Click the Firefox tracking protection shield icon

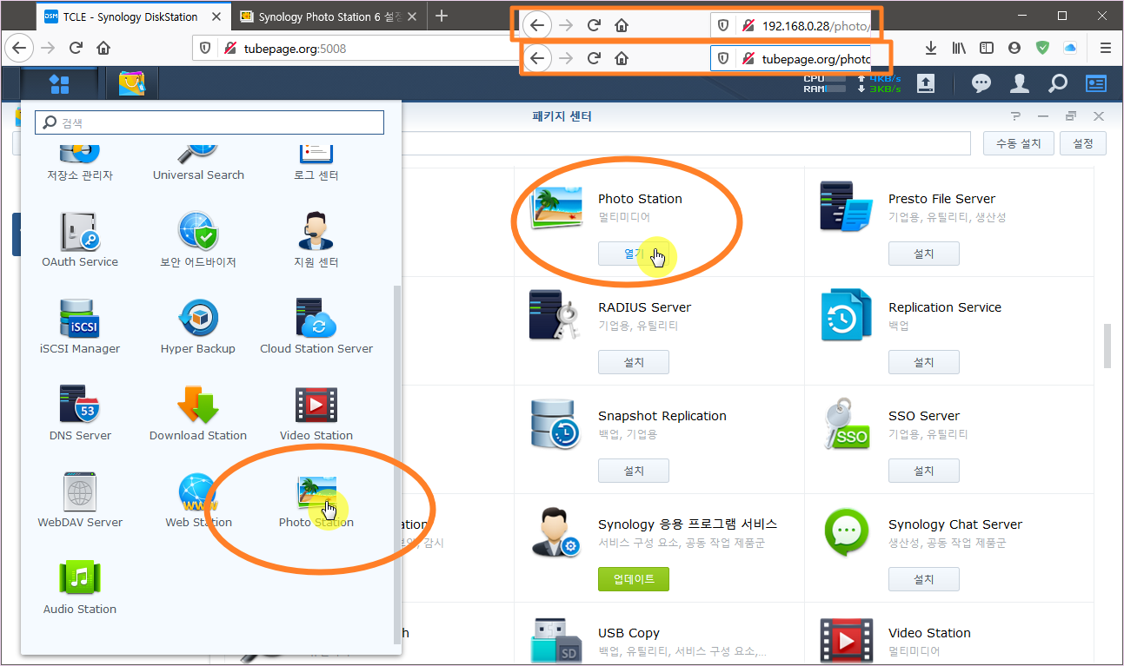click(x=205, y=49)
